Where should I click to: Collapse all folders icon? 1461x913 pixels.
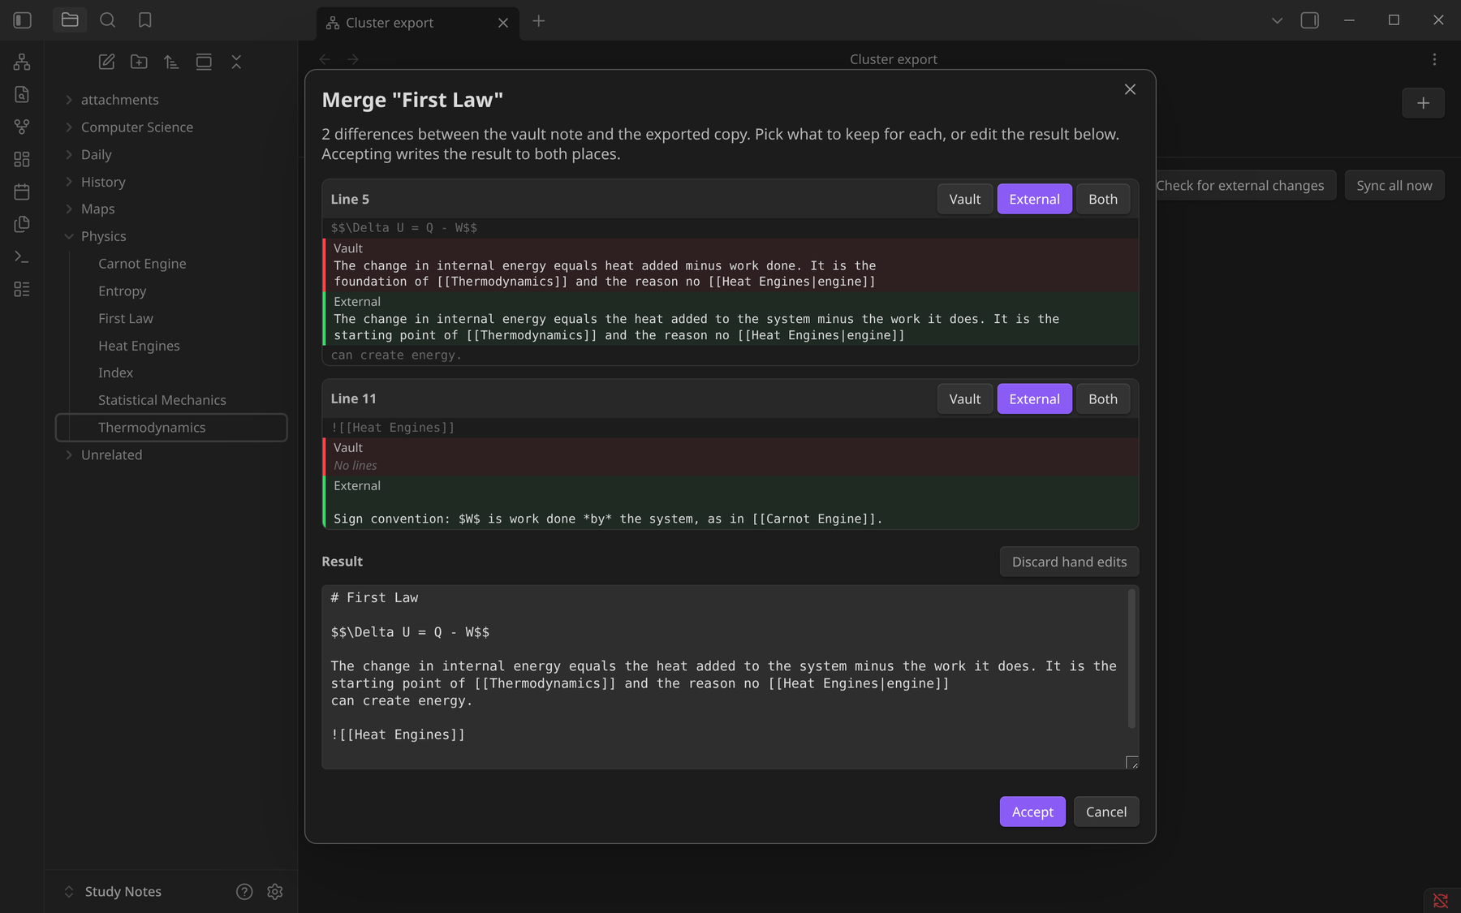click(x=236, y=62)
